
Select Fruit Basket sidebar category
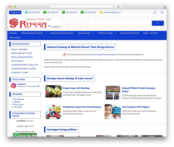(x=17, y=61)
